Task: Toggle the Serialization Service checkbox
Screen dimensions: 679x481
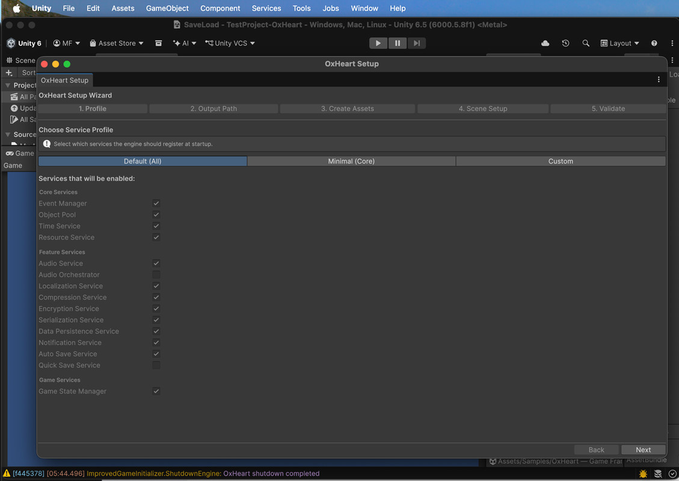Action: [156, 320]
